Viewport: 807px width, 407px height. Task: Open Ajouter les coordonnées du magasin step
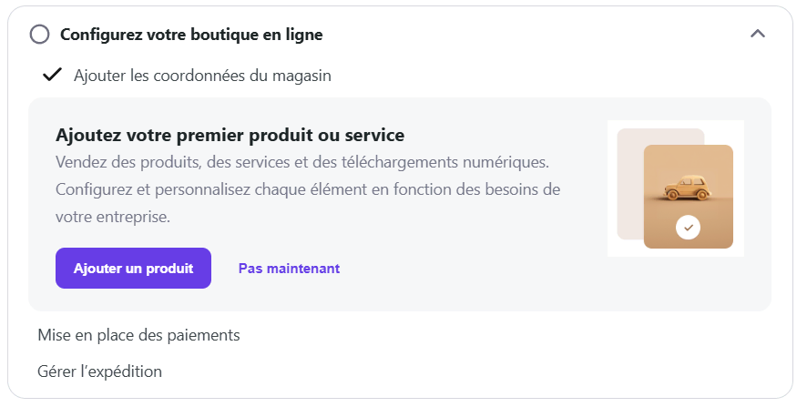[202, 76]
